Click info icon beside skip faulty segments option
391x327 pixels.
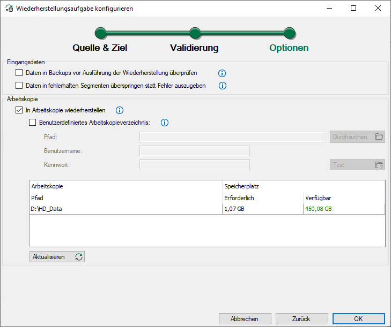pos(222,86)
